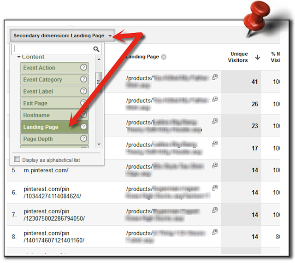Open first row landing page external link icon
This screenshot has width=295, height=263.
pos(214,77)
